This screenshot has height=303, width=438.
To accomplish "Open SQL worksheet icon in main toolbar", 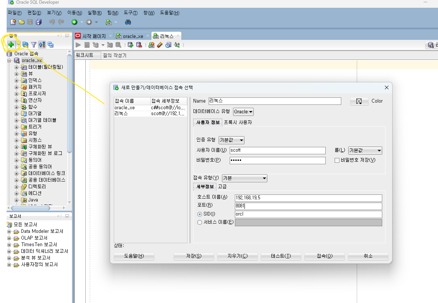I will (109, 22).
